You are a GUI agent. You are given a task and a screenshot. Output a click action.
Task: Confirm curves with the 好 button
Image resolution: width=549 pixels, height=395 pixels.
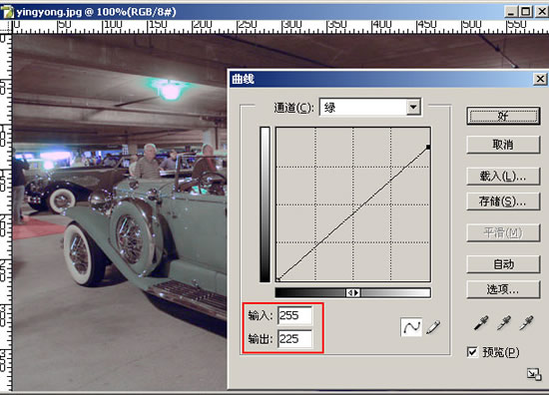[503, 116]
